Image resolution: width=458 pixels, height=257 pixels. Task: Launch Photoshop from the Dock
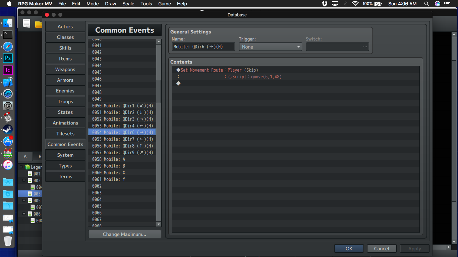click(x=8, y=58)
